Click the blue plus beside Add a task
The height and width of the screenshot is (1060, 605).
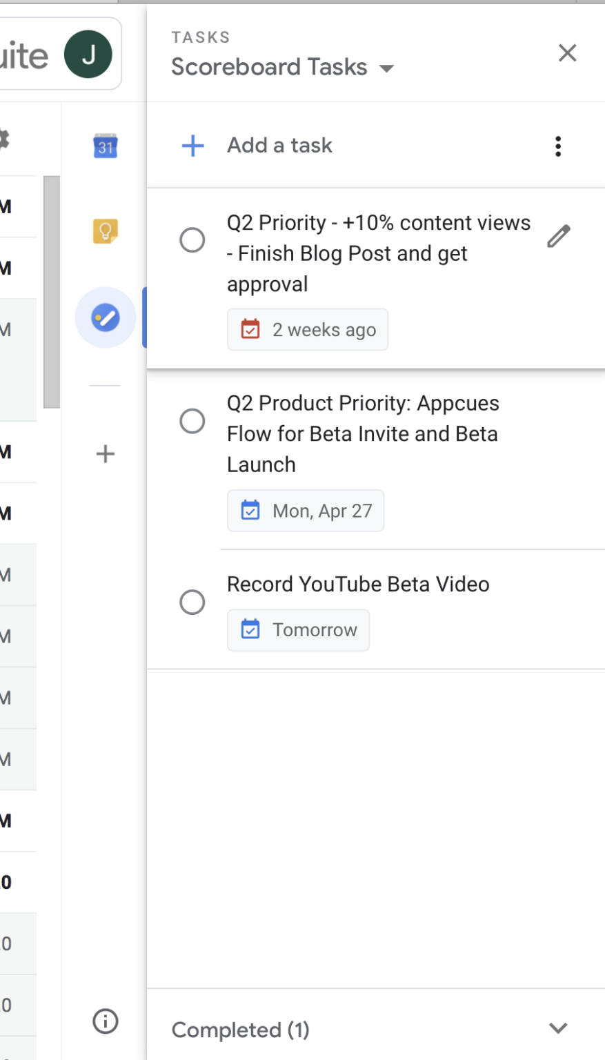pos(193,146)
